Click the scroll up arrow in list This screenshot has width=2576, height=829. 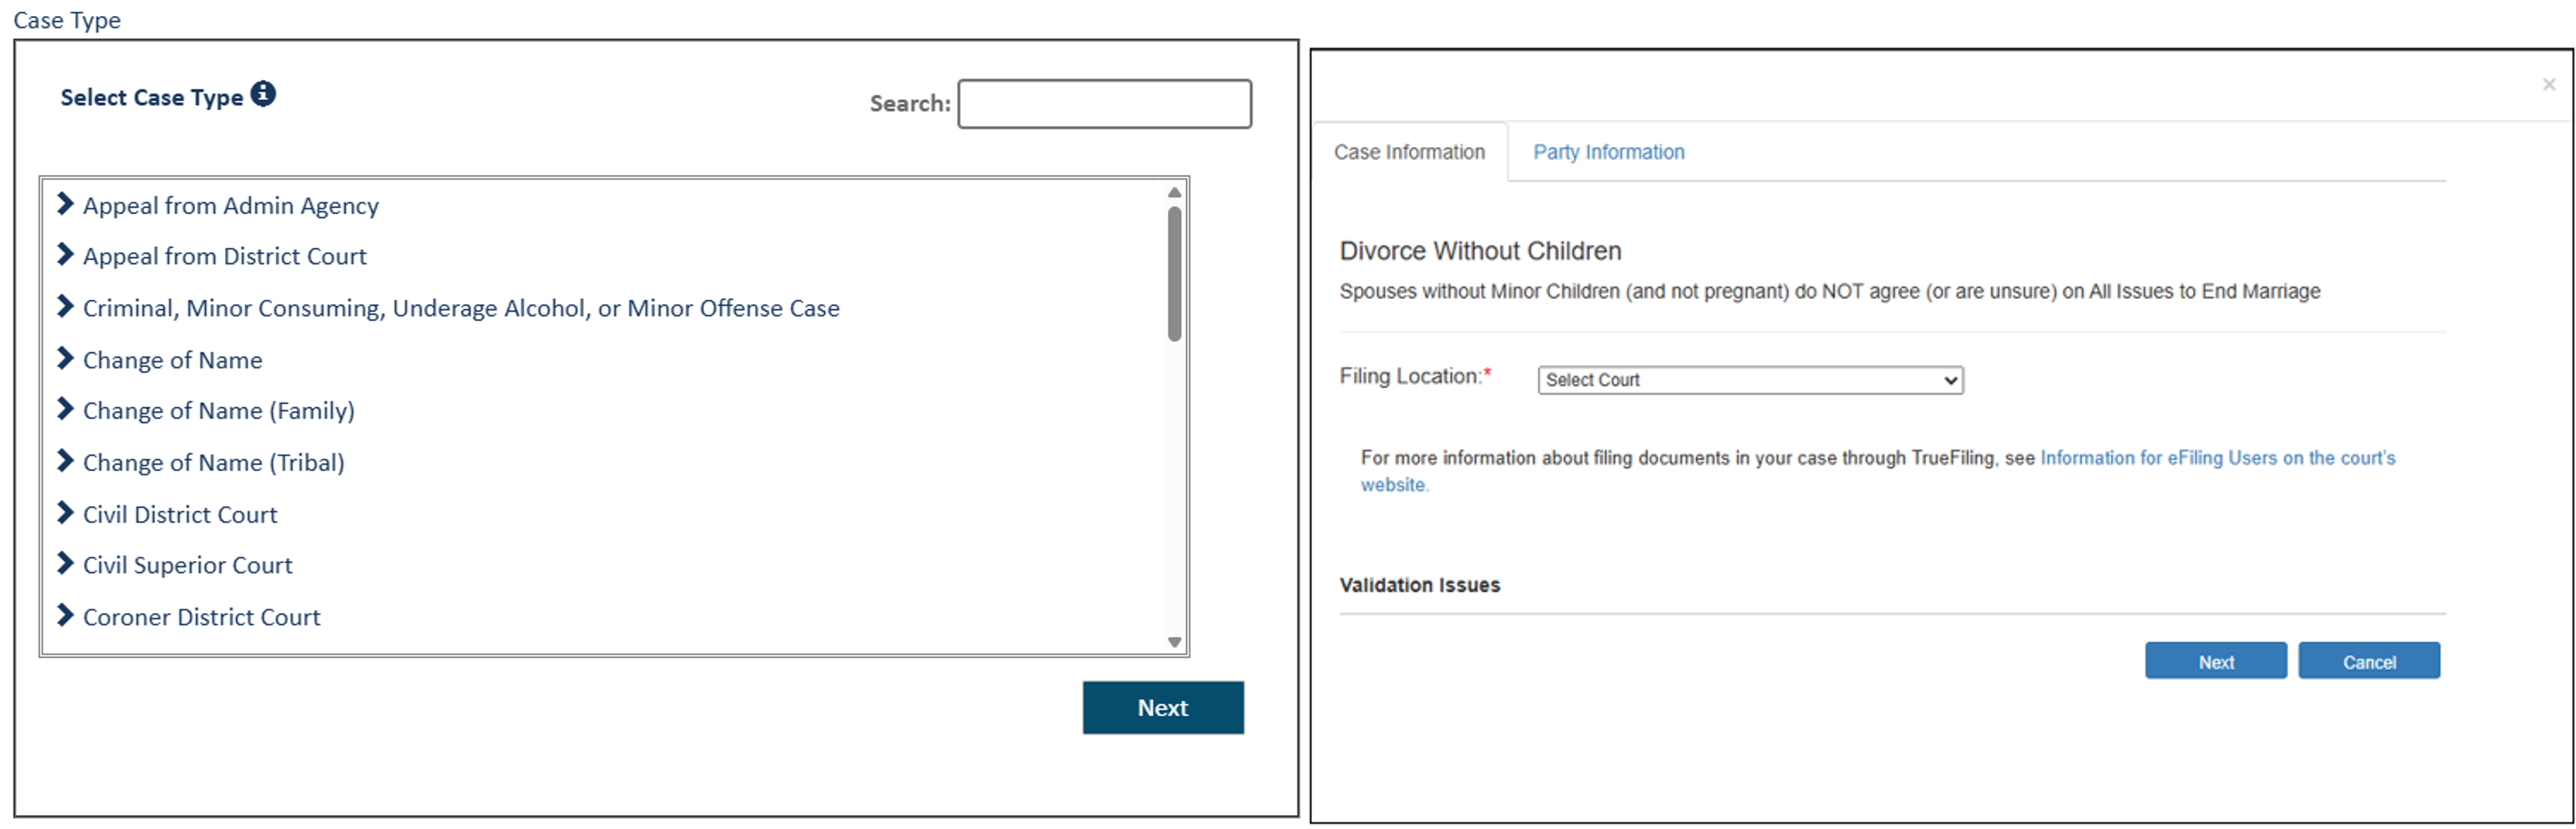point(1175,192)
